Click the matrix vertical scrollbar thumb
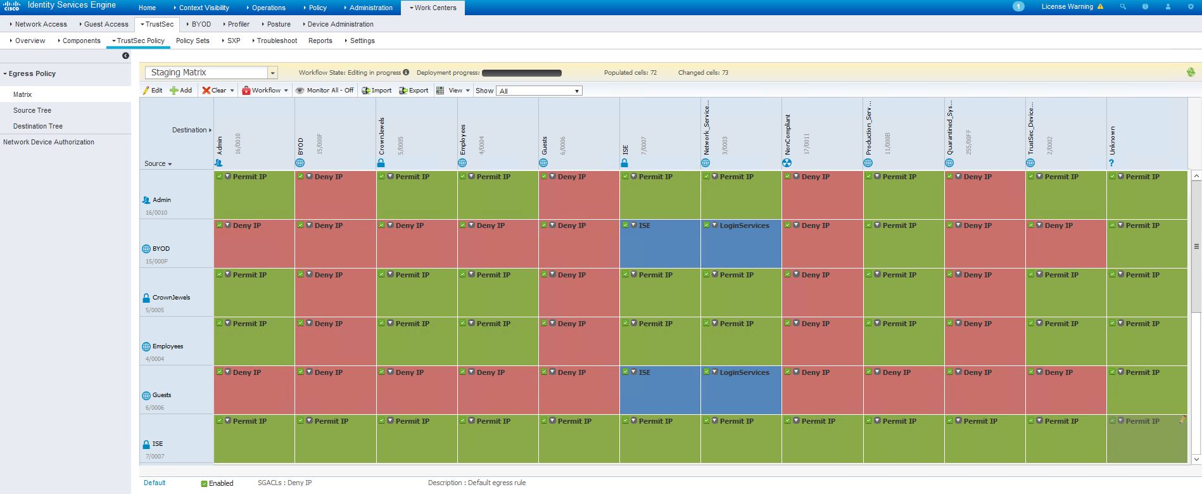This screenshot has width=1202, height=494. [1196, 247]
